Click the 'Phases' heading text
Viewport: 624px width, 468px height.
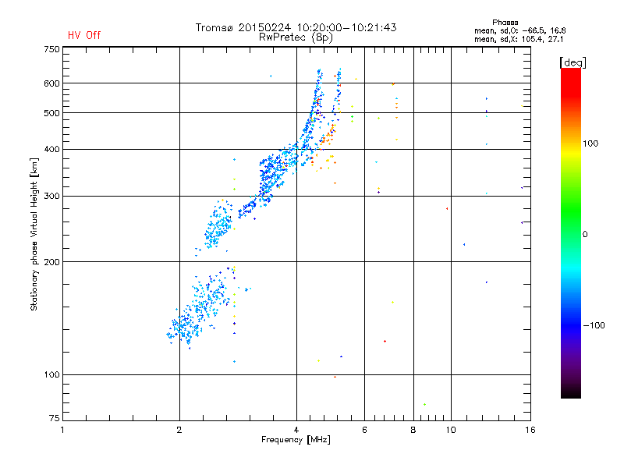[505, 23]
